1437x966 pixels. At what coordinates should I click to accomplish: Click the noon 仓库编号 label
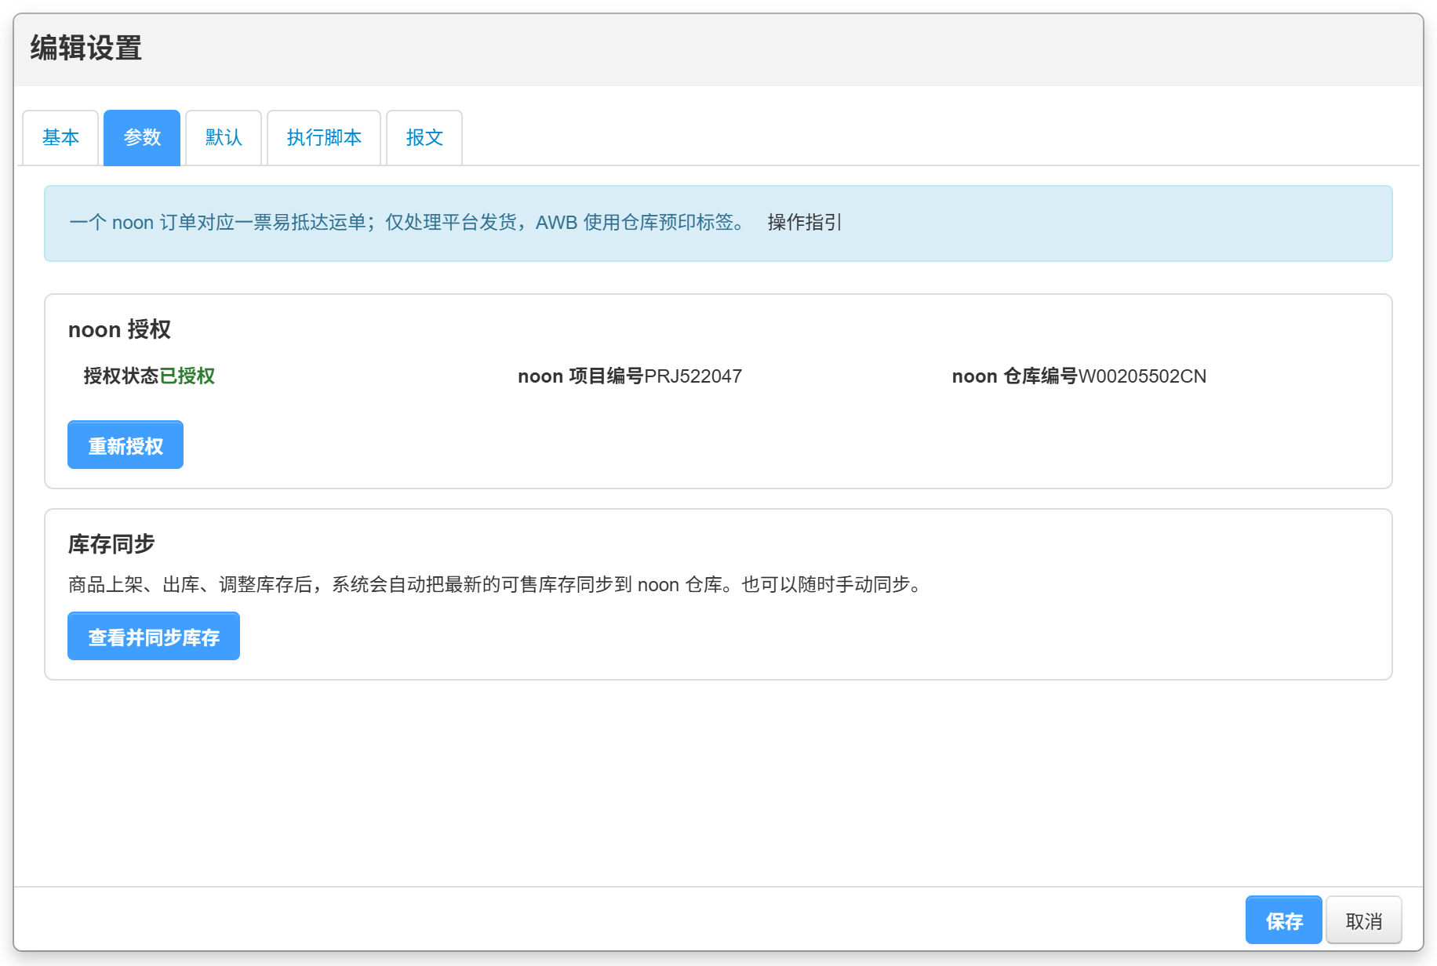coord(1015,376)
